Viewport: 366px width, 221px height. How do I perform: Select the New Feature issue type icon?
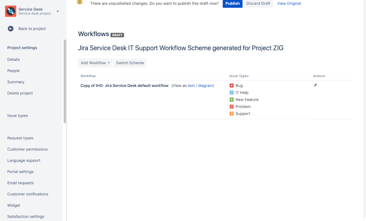(x=232, y=99)
